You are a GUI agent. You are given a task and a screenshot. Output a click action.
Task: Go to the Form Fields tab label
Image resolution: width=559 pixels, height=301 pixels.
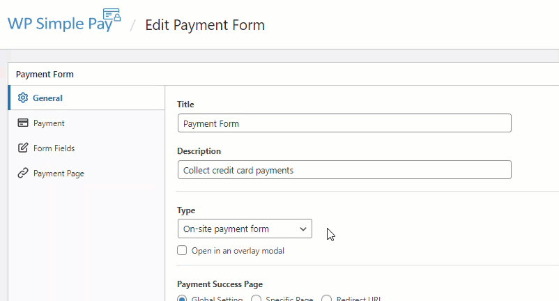tap(54, 148)
